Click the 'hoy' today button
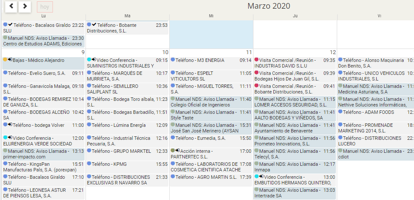The width and height of the screenshot is (414, 200). (45, 7)
